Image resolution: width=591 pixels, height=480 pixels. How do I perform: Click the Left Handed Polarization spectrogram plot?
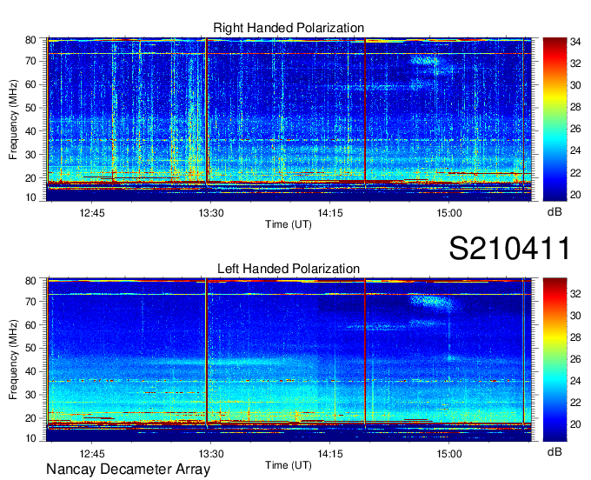(x=289, y=360)
